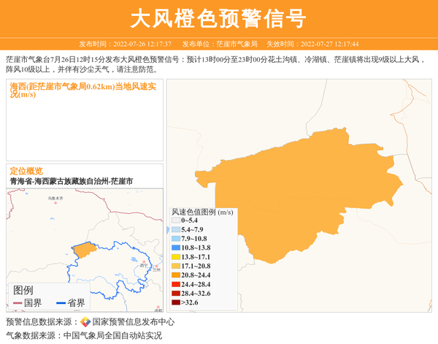Open the 中国气象局全国自动站实况 source text
The width and height of the screenshot is (438, 344).
coord(112,336)
